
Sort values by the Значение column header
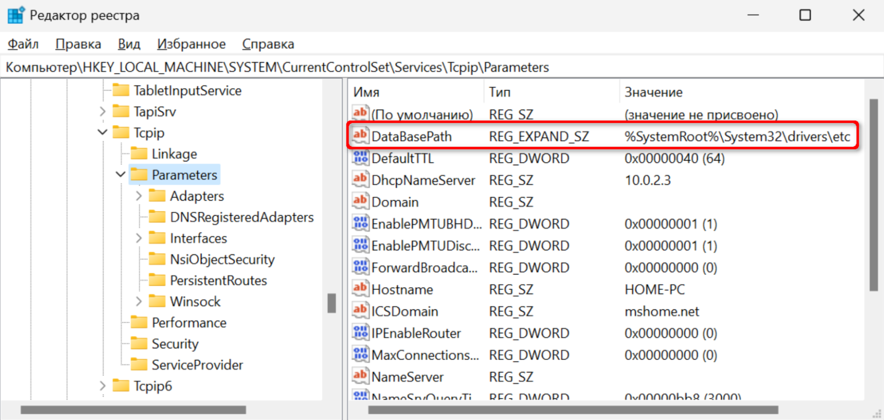coord(742,92)
